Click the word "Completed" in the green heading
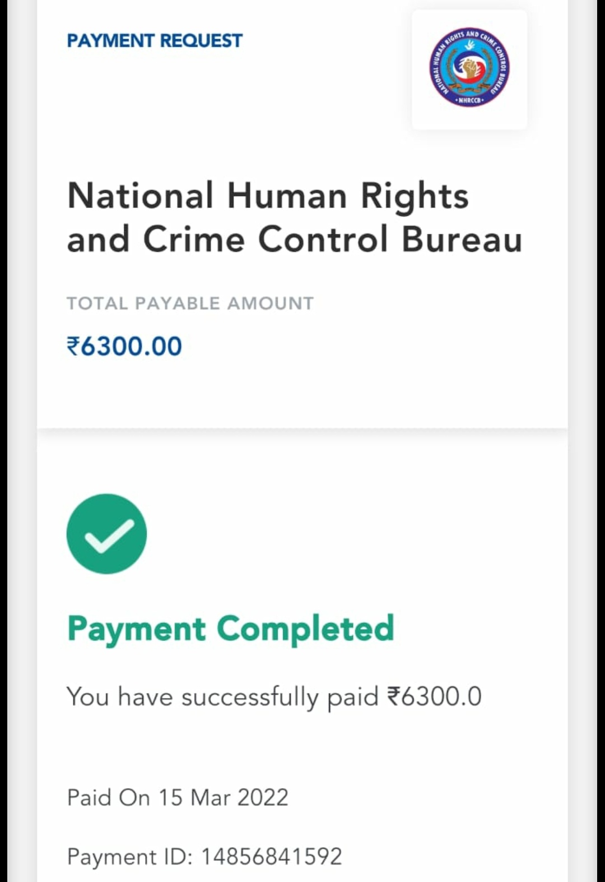Viewport: 605px width, 882px height. [x=305, y=629]
